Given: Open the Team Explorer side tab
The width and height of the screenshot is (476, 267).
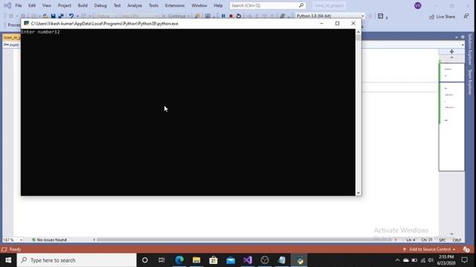Looking at the screenshot, I should pos(470,82).
